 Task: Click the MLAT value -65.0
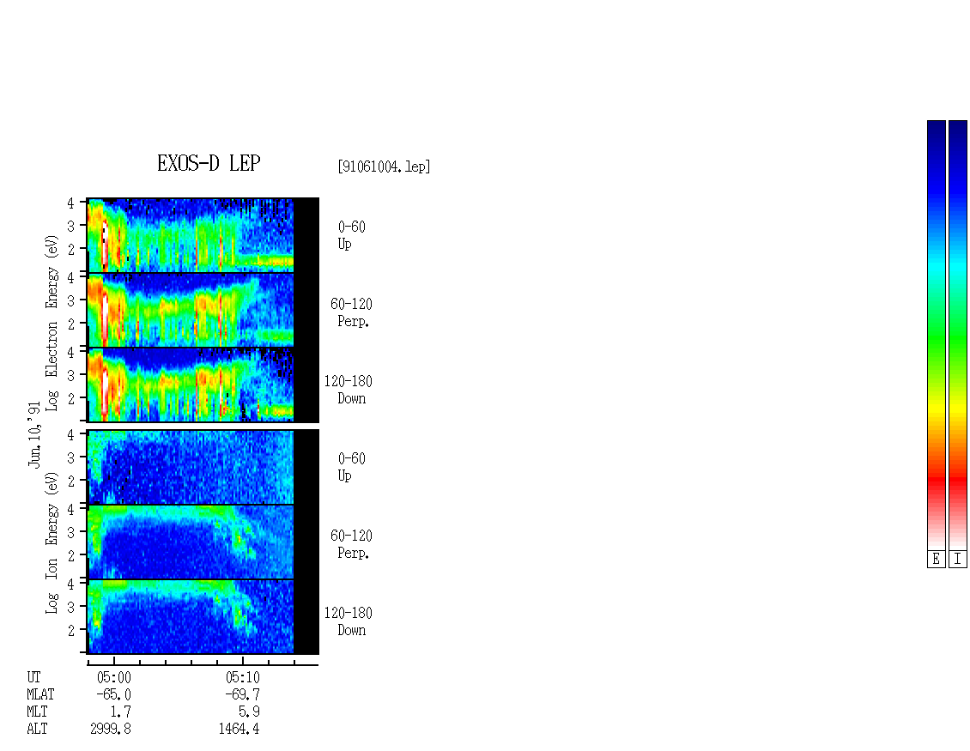coord(113,694)
